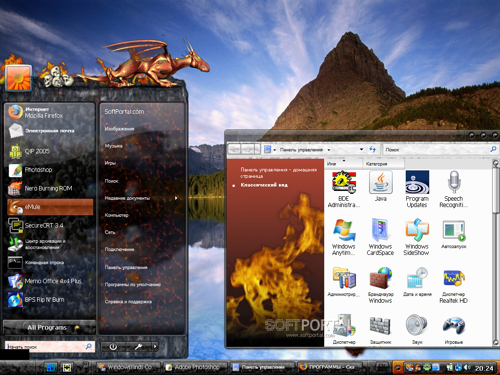Open Speech Recognition item
Screen dimensions: 500x375
tap(454, 189)
